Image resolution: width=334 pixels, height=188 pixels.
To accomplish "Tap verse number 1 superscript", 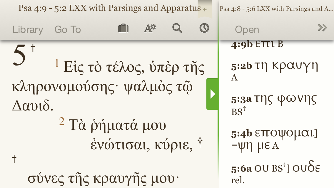I will [57, 63].
